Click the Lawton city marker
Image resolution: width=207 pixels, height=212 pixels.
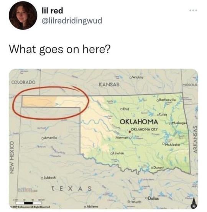point(112,154)
